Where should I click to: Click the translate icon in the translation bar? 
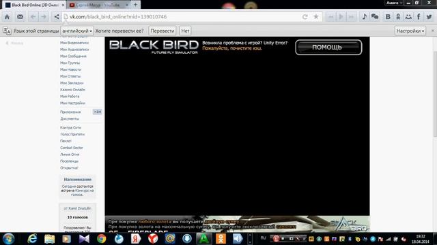point(7,31)
